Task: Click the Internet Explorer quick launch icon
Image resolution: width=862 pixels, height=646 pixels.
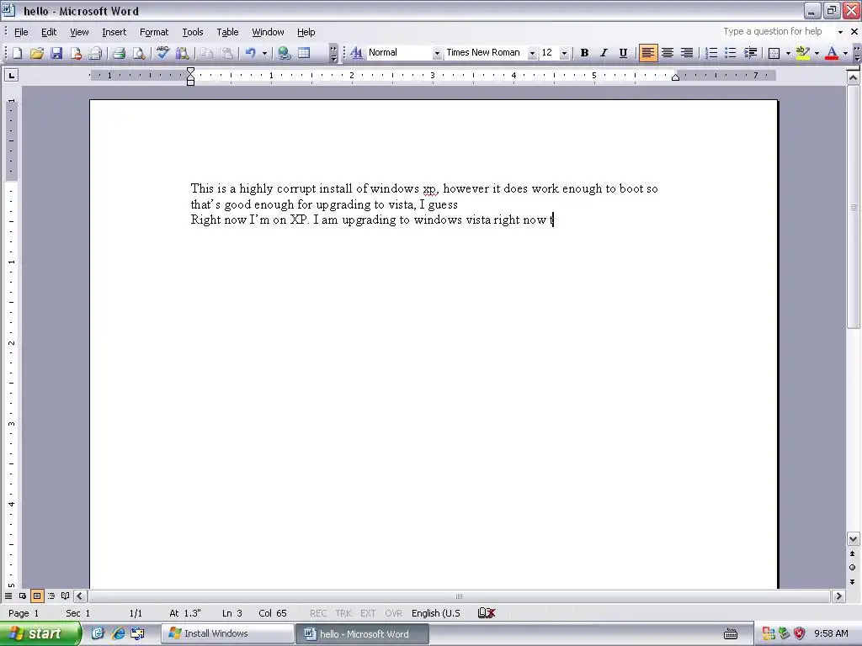Action: click(118, 633)
